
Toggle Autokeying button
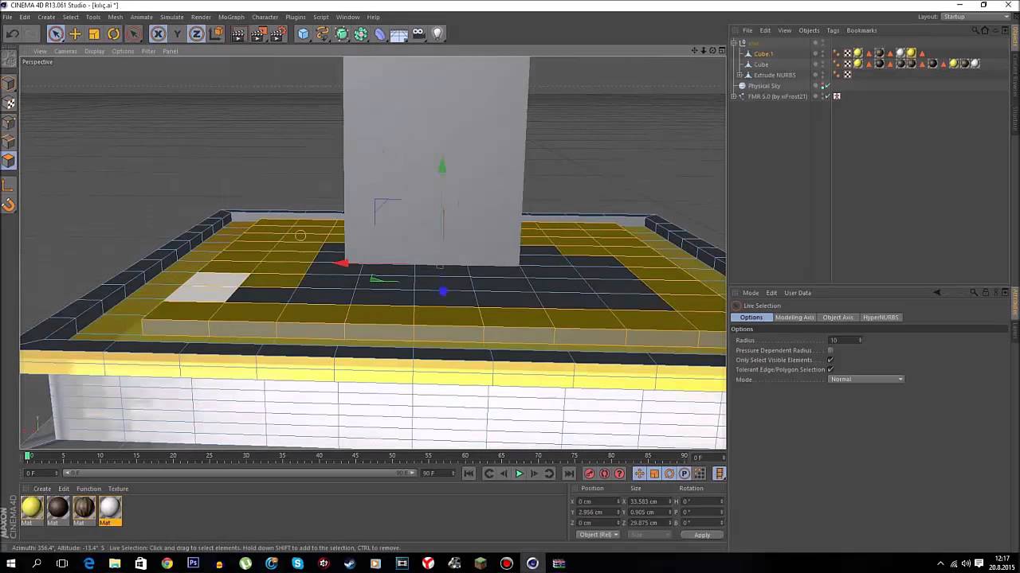point(604,474)
